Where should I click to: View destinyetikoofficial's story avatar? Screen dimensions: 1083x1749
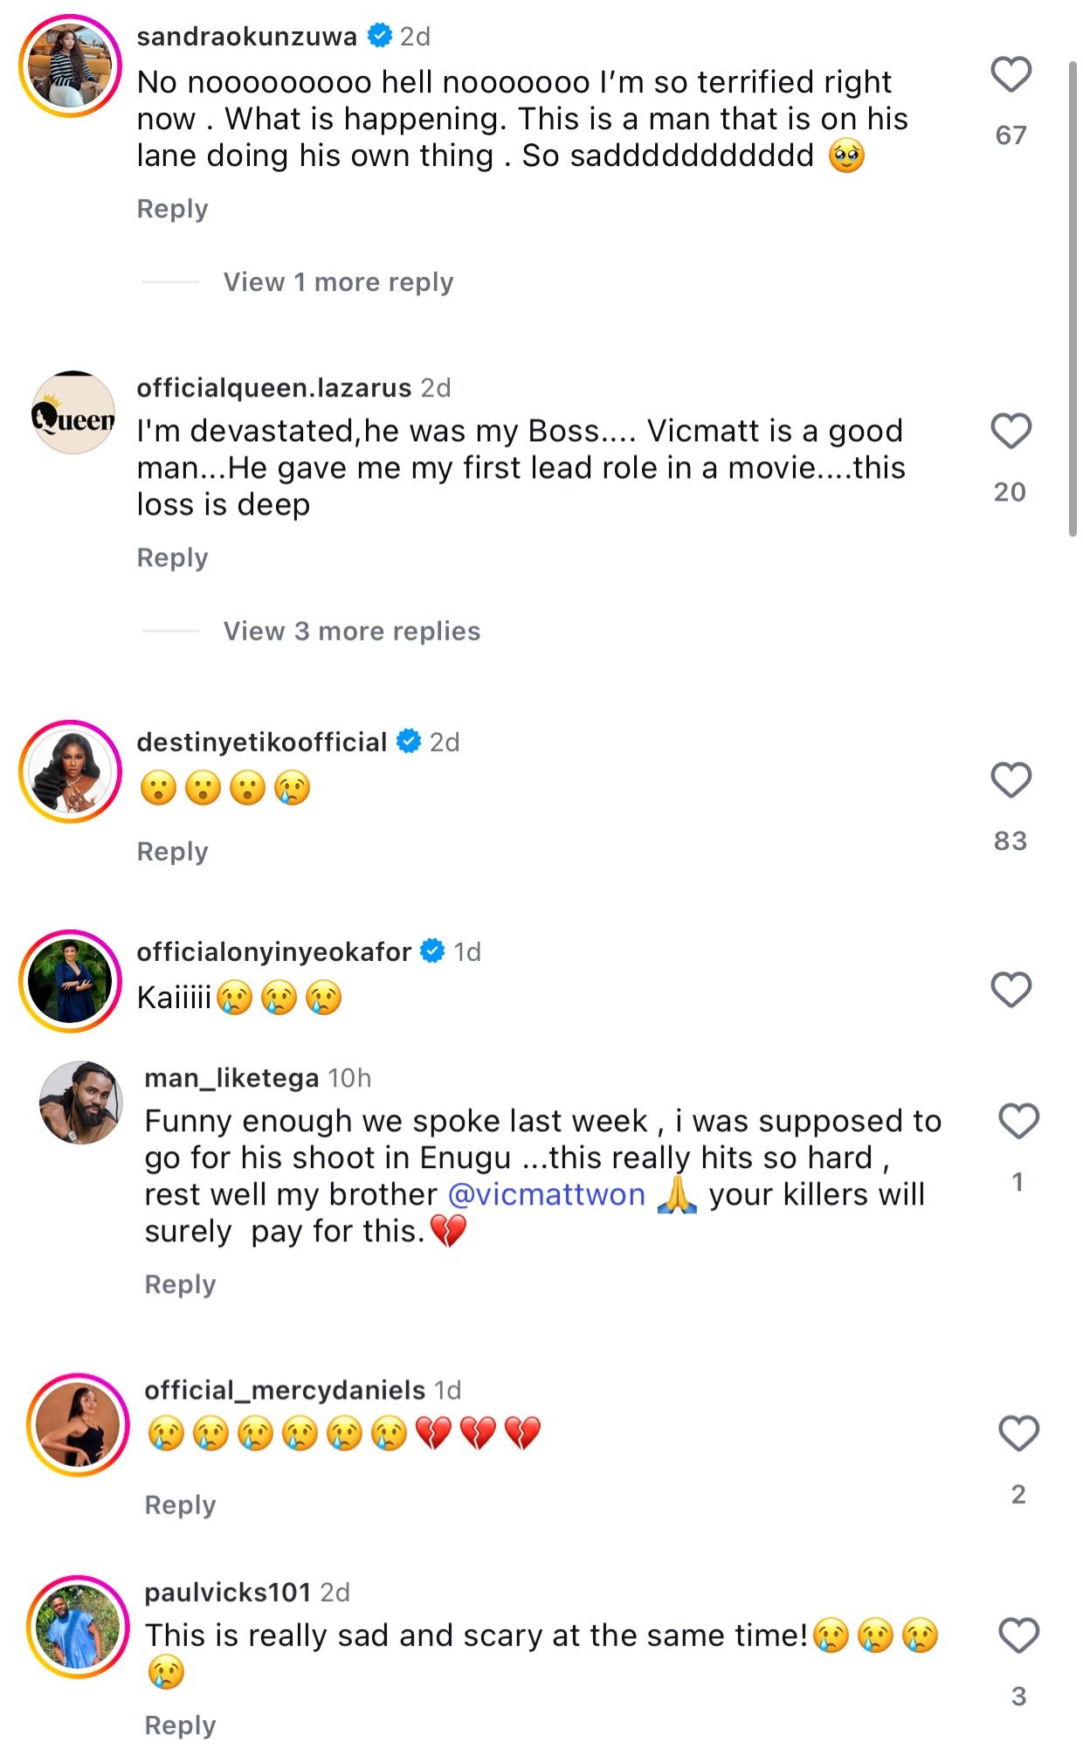pyautogui.click(x=71, y=772)
